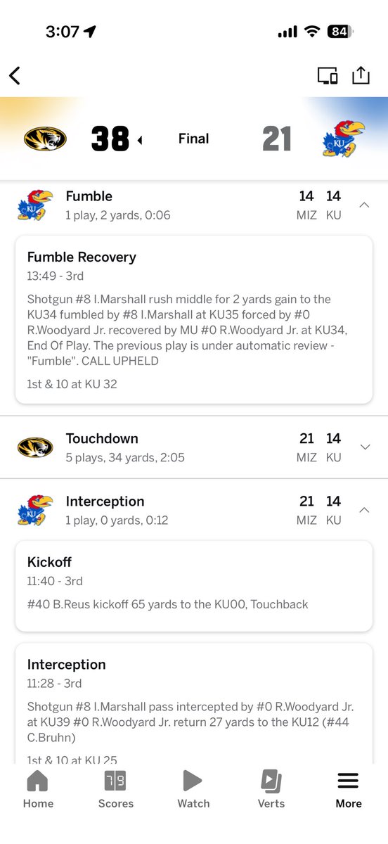Image resolution: width=388 pixels, height=844 pixels.
Task: Tap the Final game status label
Action: [193, 139]
